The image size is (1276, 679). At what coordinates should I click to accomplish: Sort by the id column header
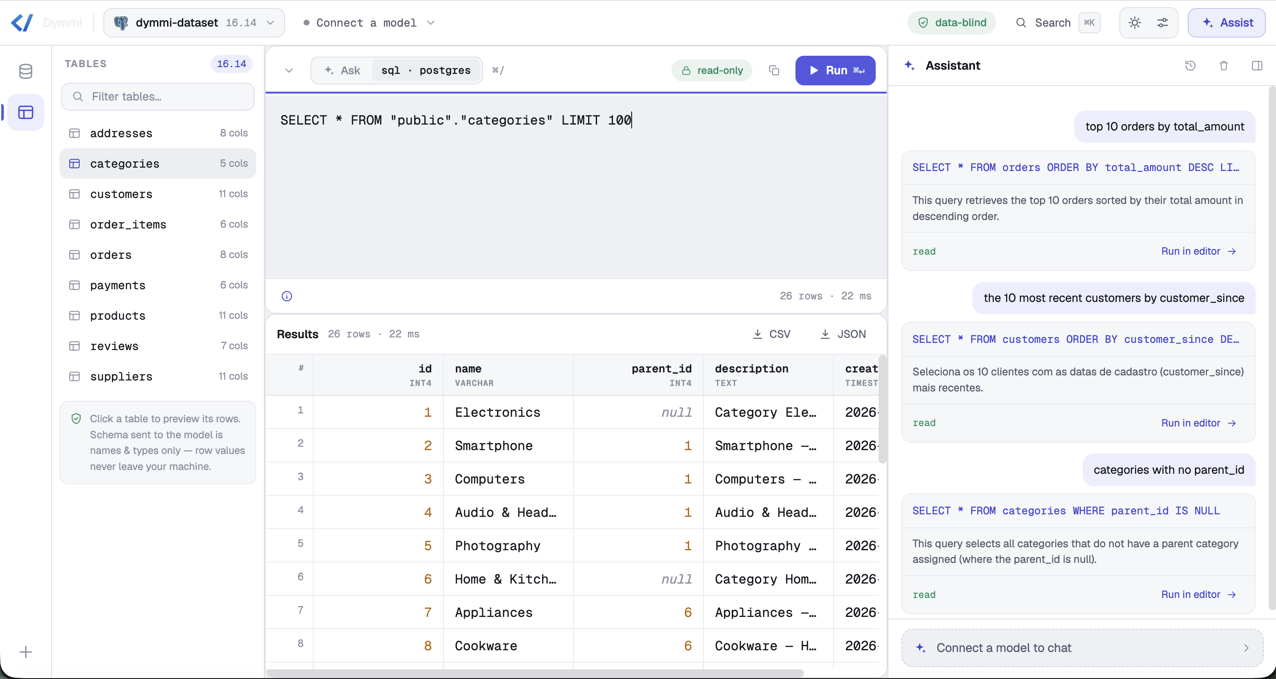coord(378,375)
